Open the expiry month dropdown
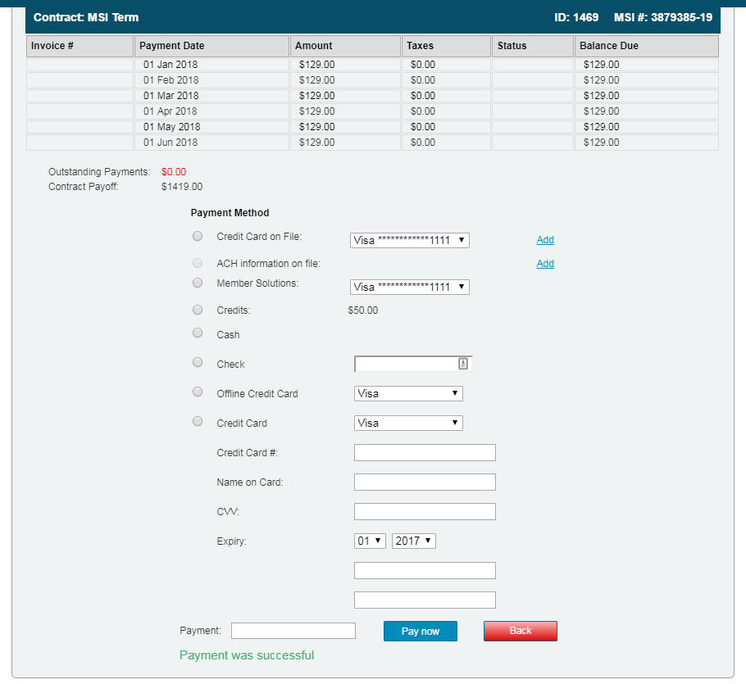This screenshot has width=746, height=684. pos(370,541)
